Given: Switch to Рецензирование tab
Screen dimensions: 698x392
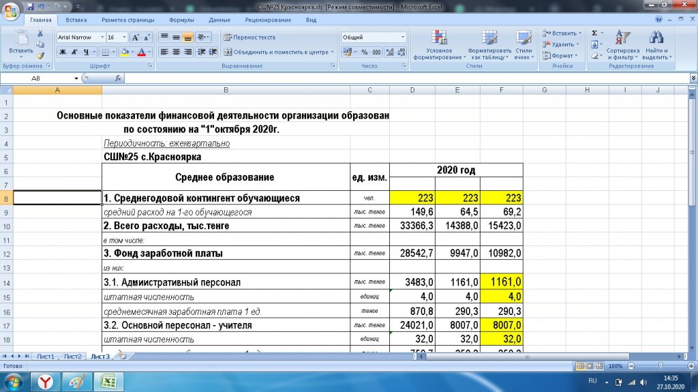Looking at the screenshot, I should click(x=268, y=20).
